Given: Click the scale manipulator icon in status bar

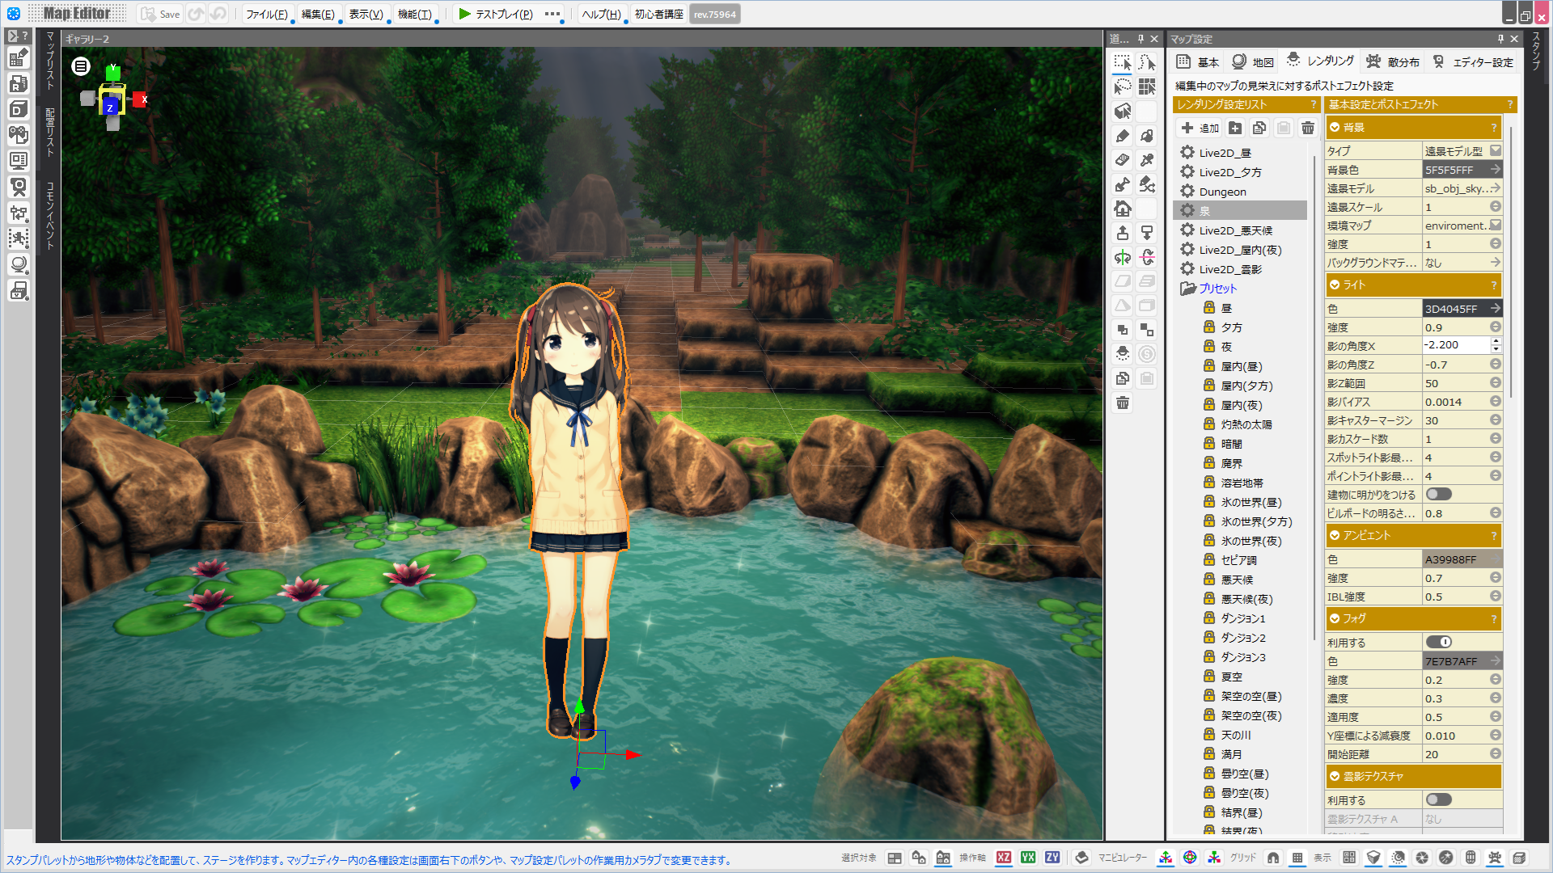Looking at the screenshot, I should coord(1214,858).
